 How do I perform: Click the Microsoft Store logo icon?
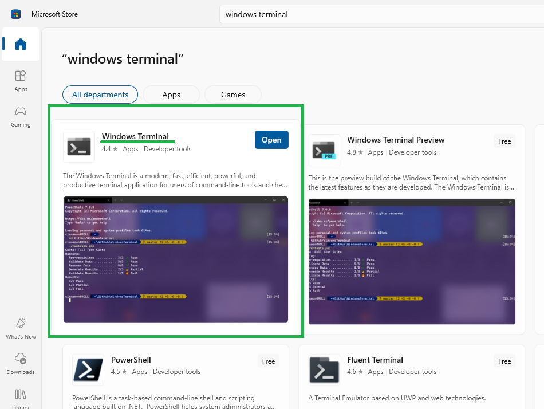[x=15, y=14]
